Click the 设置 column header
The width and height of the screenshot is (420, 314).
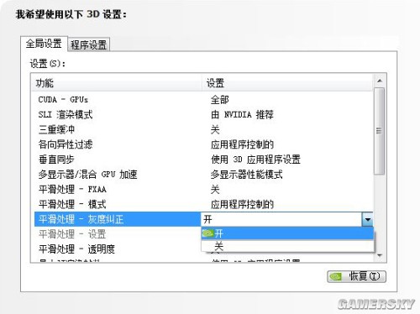click(287, 83)
